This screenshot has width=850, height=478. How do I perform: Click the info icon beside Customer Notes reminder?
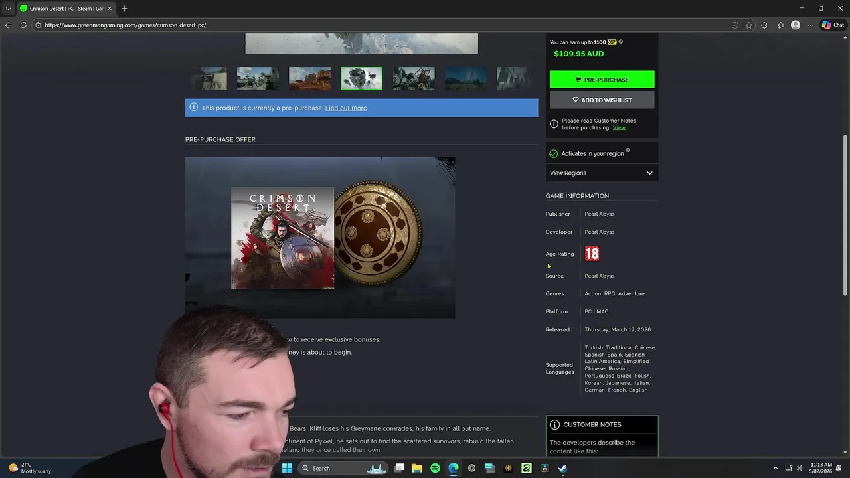pyautogui.click(x=554, y=124)
